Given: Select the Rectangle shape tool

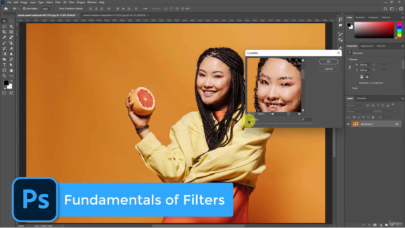Looking at the screenshot, I should pyautogui.click(x=4, y=70).
